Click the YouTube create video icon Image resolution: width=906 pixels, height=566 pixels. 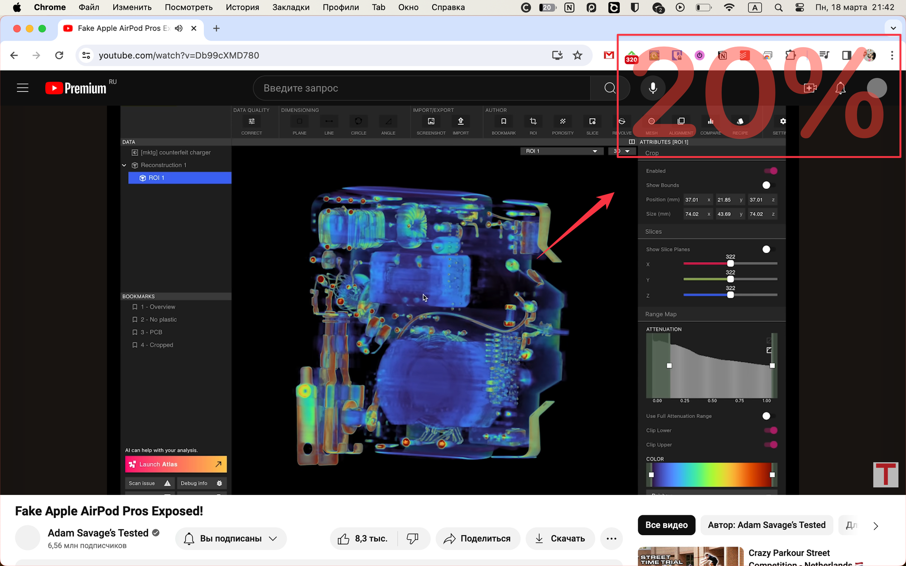tap(810, 88)
